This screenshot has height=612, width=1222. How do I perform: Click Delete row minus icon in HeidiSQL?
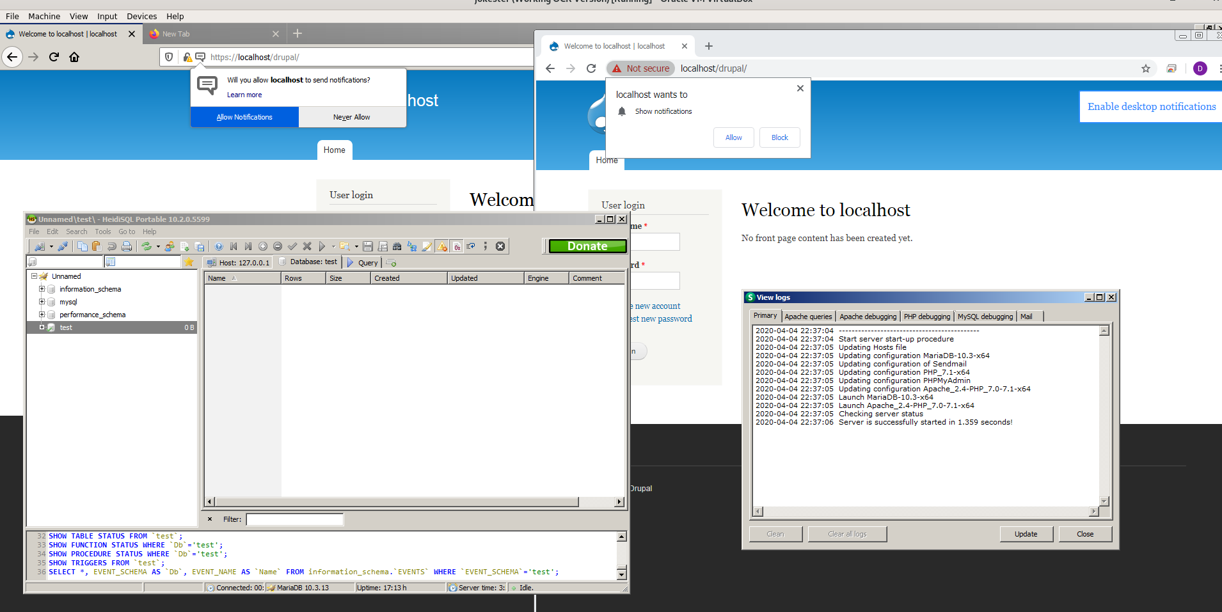[278, 246]
